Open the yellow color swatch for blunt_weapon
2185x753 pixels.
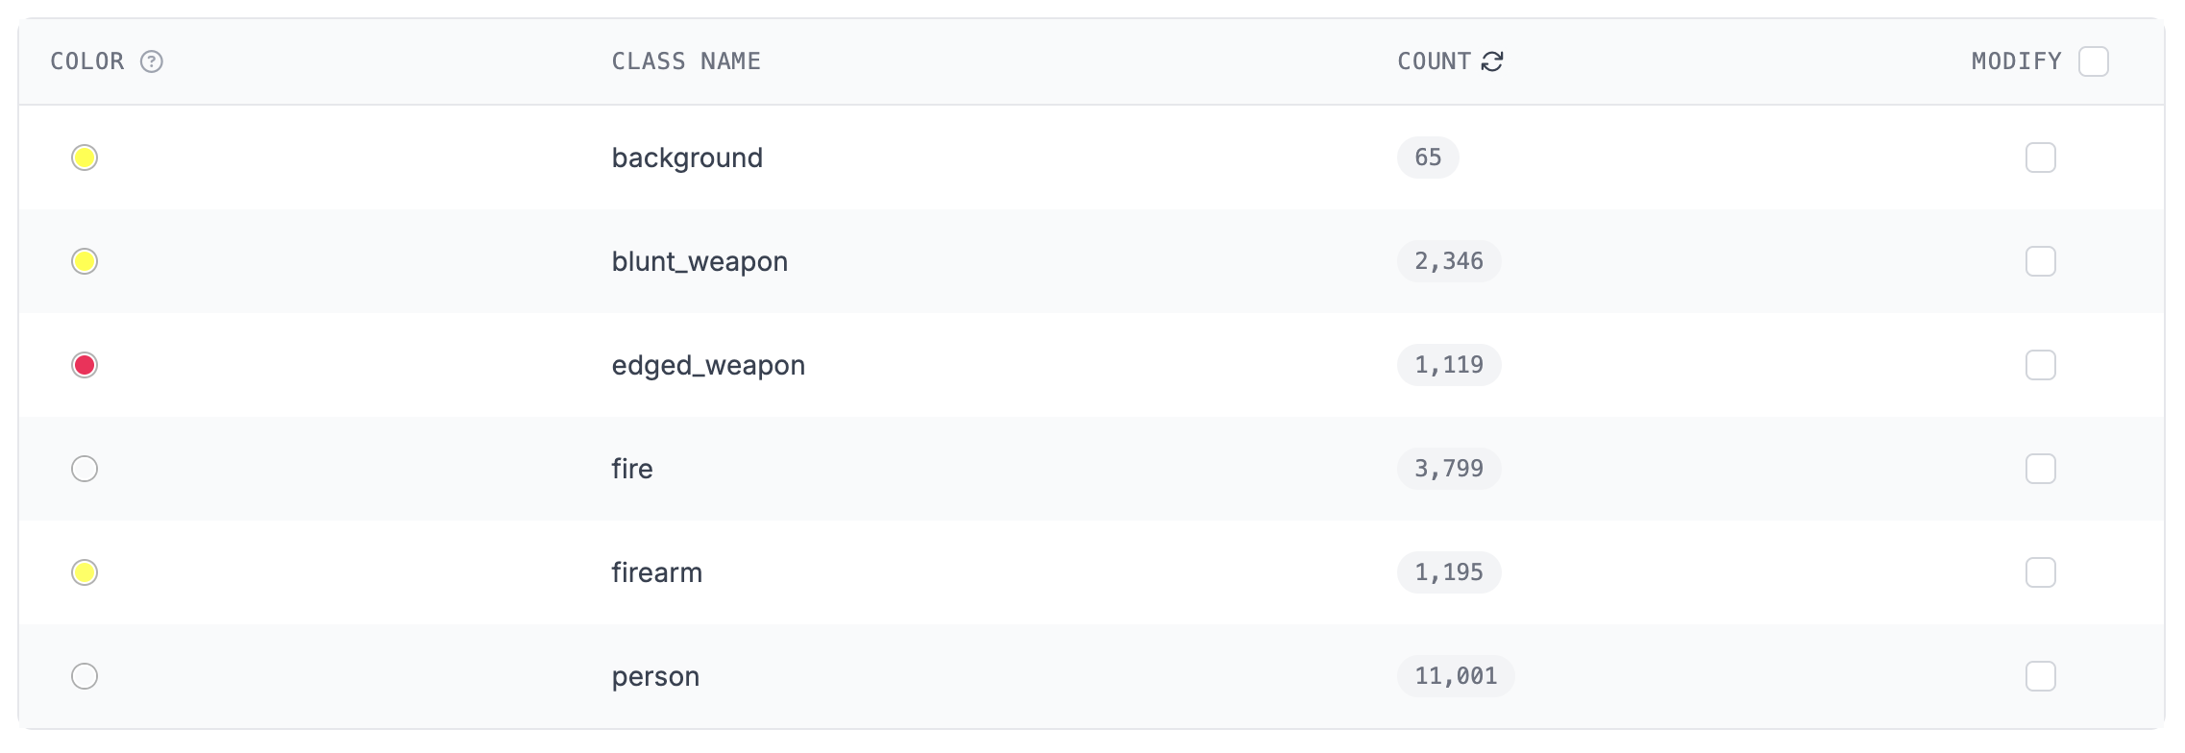85,261
